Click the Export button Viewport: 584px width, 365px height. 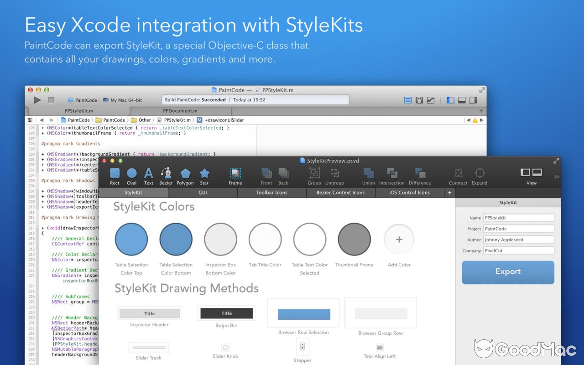(507, 272)
